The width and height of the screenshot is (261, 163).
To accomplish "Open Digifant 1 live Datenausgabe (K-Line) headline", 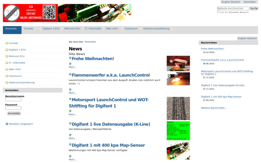I will coord(111,124).
